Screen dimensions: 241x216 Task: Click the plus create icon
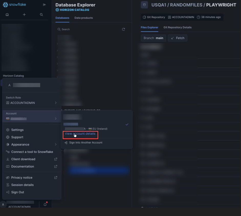(24, 15)
